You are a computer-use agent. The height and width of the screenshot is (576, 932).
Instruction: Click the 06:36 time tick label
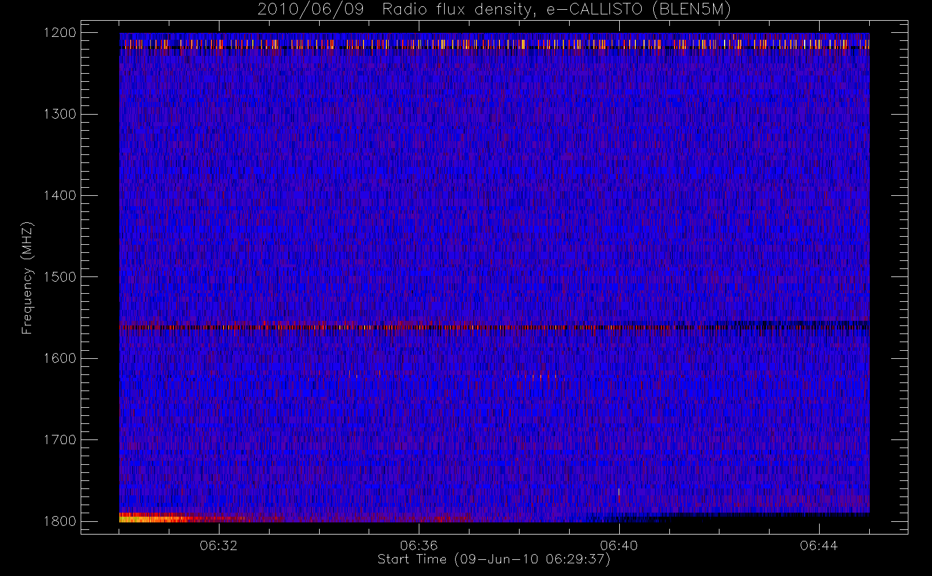pos(419,545)
